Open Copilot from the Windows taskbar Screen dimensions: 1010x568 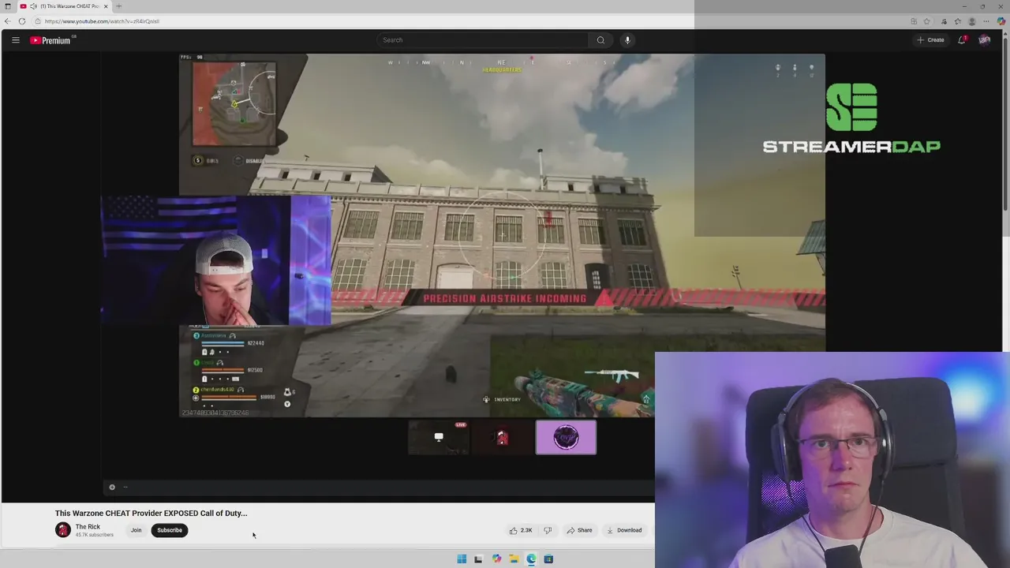[496, 559]
